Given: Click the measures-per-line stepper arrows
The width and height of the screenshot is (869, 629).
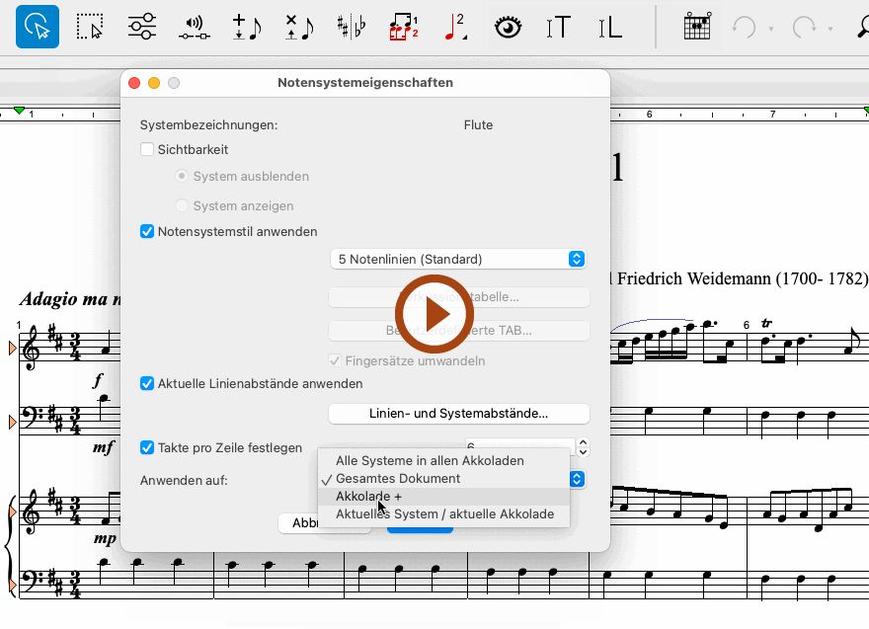Looking at the screenshot, I should [583, 447].
